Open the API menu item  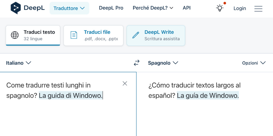click(187, 8)
